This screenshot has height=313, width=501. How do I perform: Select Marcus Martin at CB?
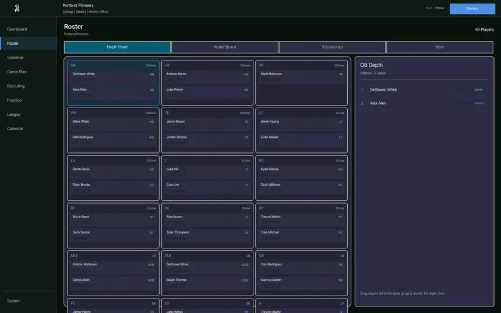pyautogui.click(x=301, y=283)
